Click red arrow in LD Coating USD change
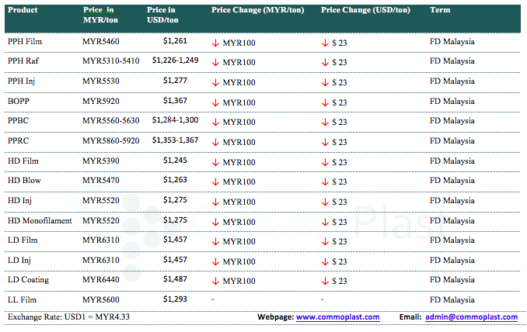Viewport: 527px width, 332px height. point(325,281)
